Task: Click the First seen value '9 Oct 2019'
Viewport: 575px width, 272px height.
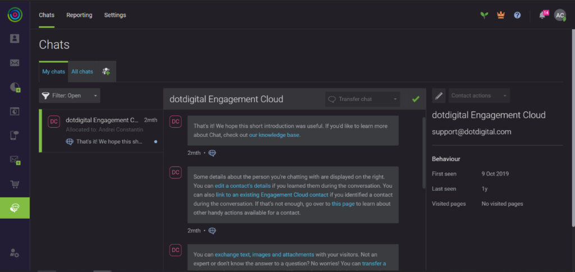Action: coord(495,174)
